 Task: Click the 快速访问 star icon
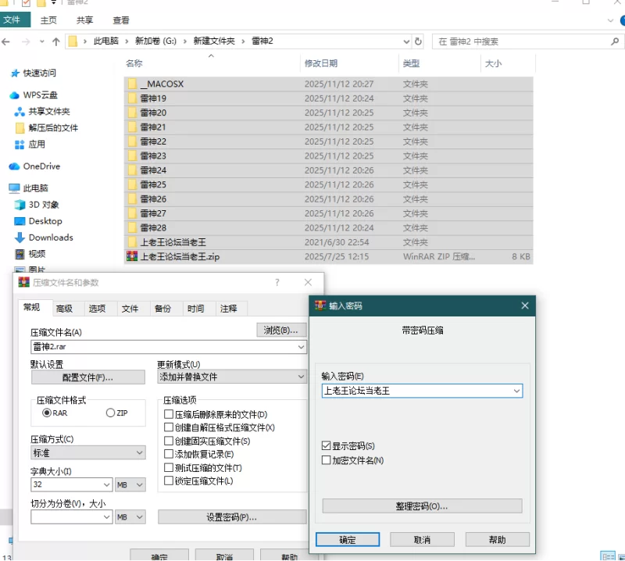(x=14, y=73)
